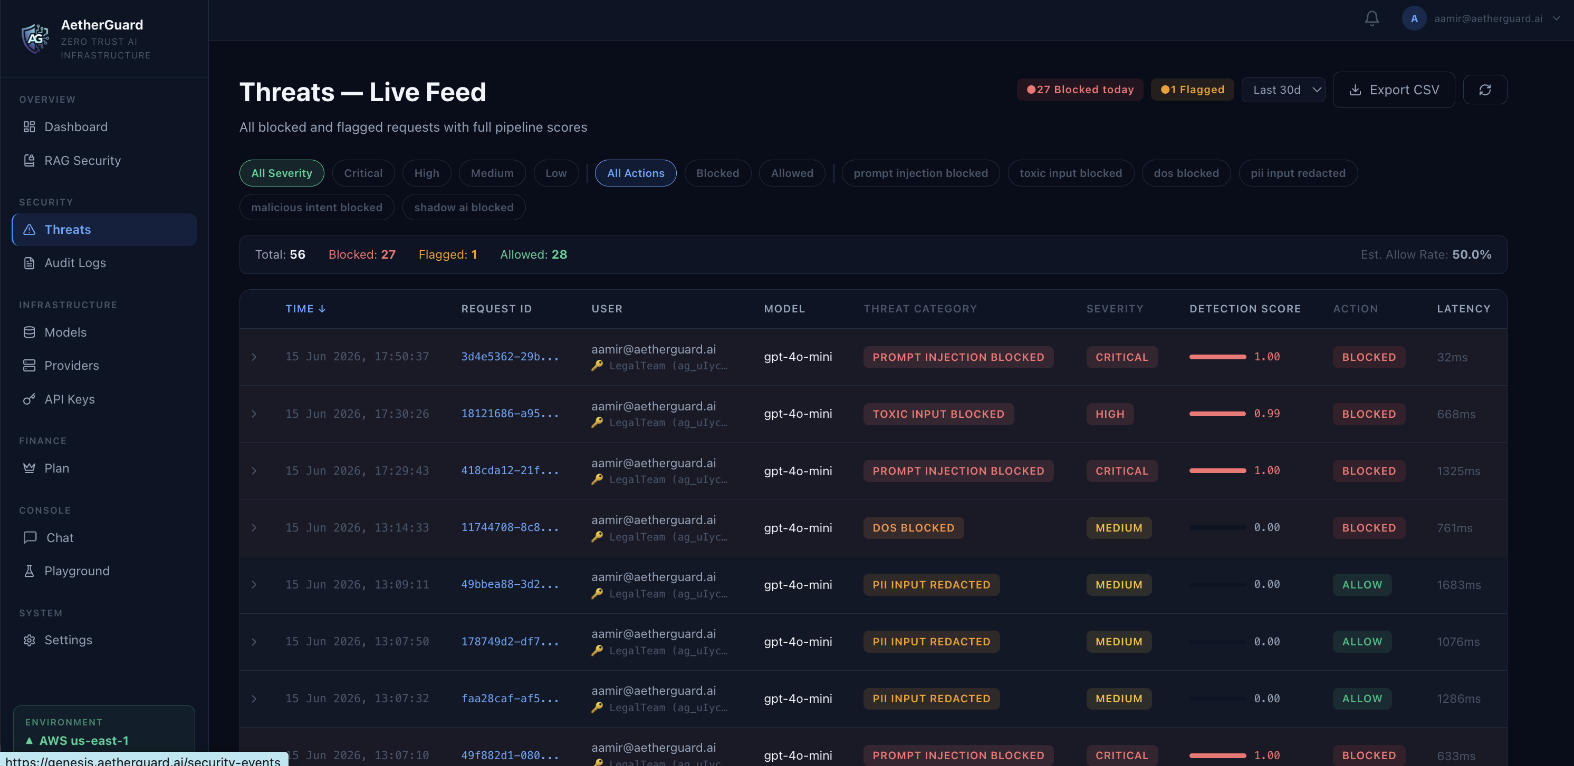Open request ID 11744708-8c8...
Screen dimensions: 1574x766
pyautogui.click(x=510, y=527)
